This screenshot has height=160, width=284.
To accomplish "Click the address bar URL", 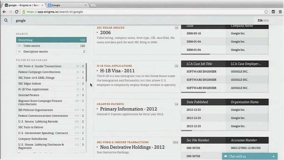I will tap(55, 12).
